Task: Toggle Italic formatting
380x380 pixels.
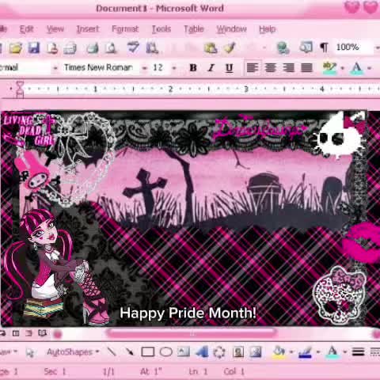Action: [211, 68]
